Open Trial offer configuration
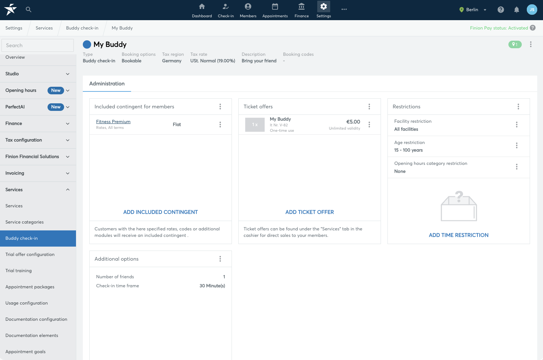Viewport: 543px width, 360px height. (x=38, y=255)
